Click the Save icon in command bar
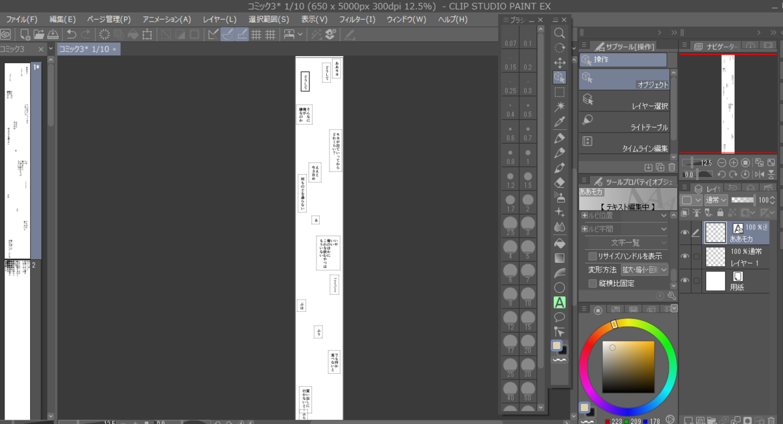Image resolution: width=783 pixels, height=424 pixels. pos(53,34)
